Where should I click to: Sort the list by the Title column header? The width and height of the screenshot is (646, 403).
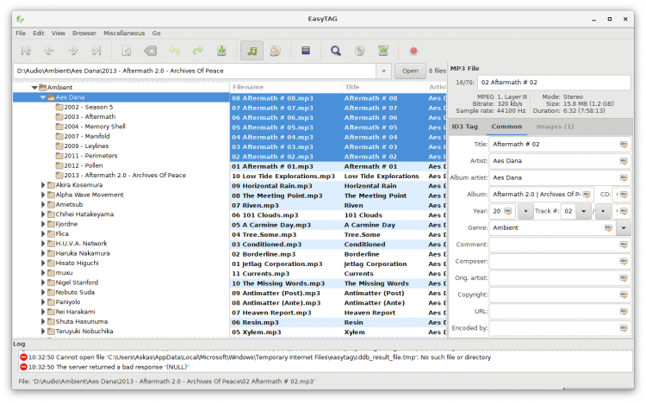pos(384,87)
